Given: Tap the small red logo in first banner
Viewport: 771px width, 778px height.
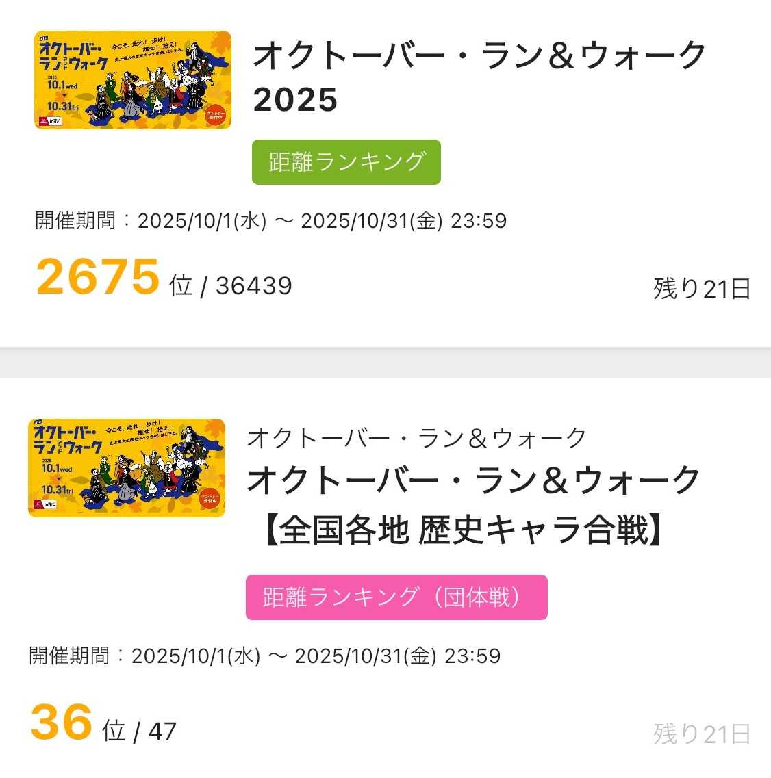Looking at the screenshot, I should 44,121.
